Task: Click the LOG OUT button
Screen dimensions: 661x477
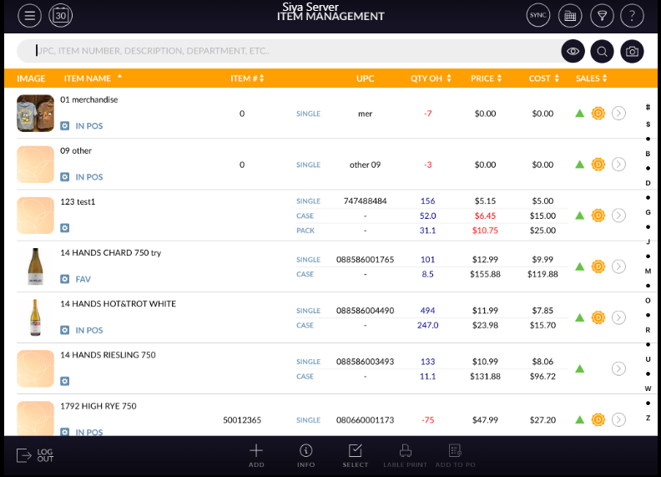Action: (35, 455)
